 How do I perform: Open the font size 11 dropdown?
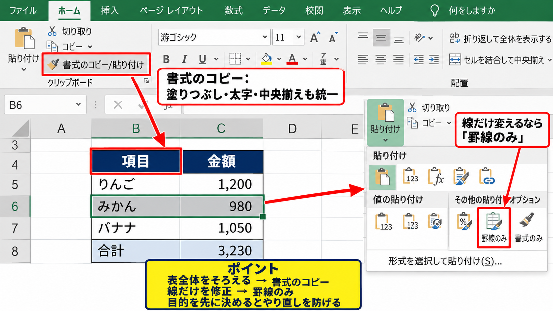tap(298, 37)
